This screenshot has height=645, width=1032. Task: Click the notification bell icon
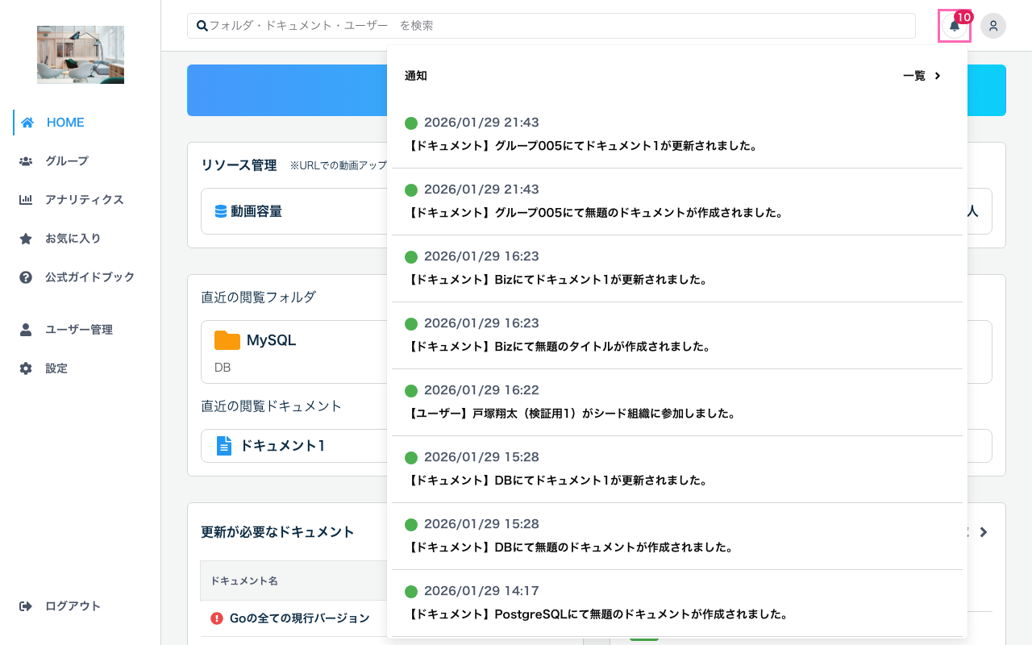(x=955, y=26)
